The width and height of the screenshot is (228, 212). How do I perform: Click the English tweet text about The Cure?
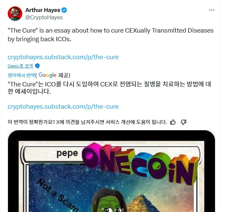coord(111,35)
